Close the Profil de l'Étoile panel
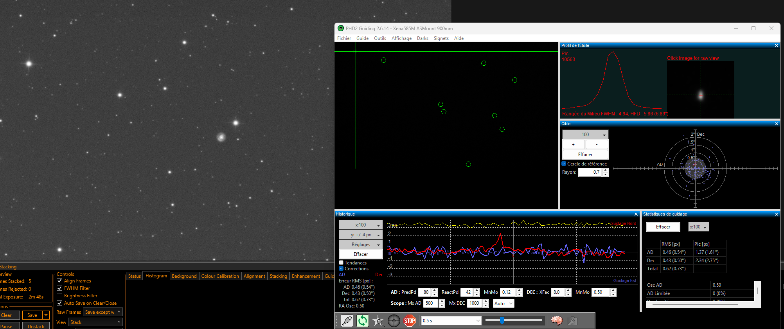784x329 pixels. click(777, 46)
